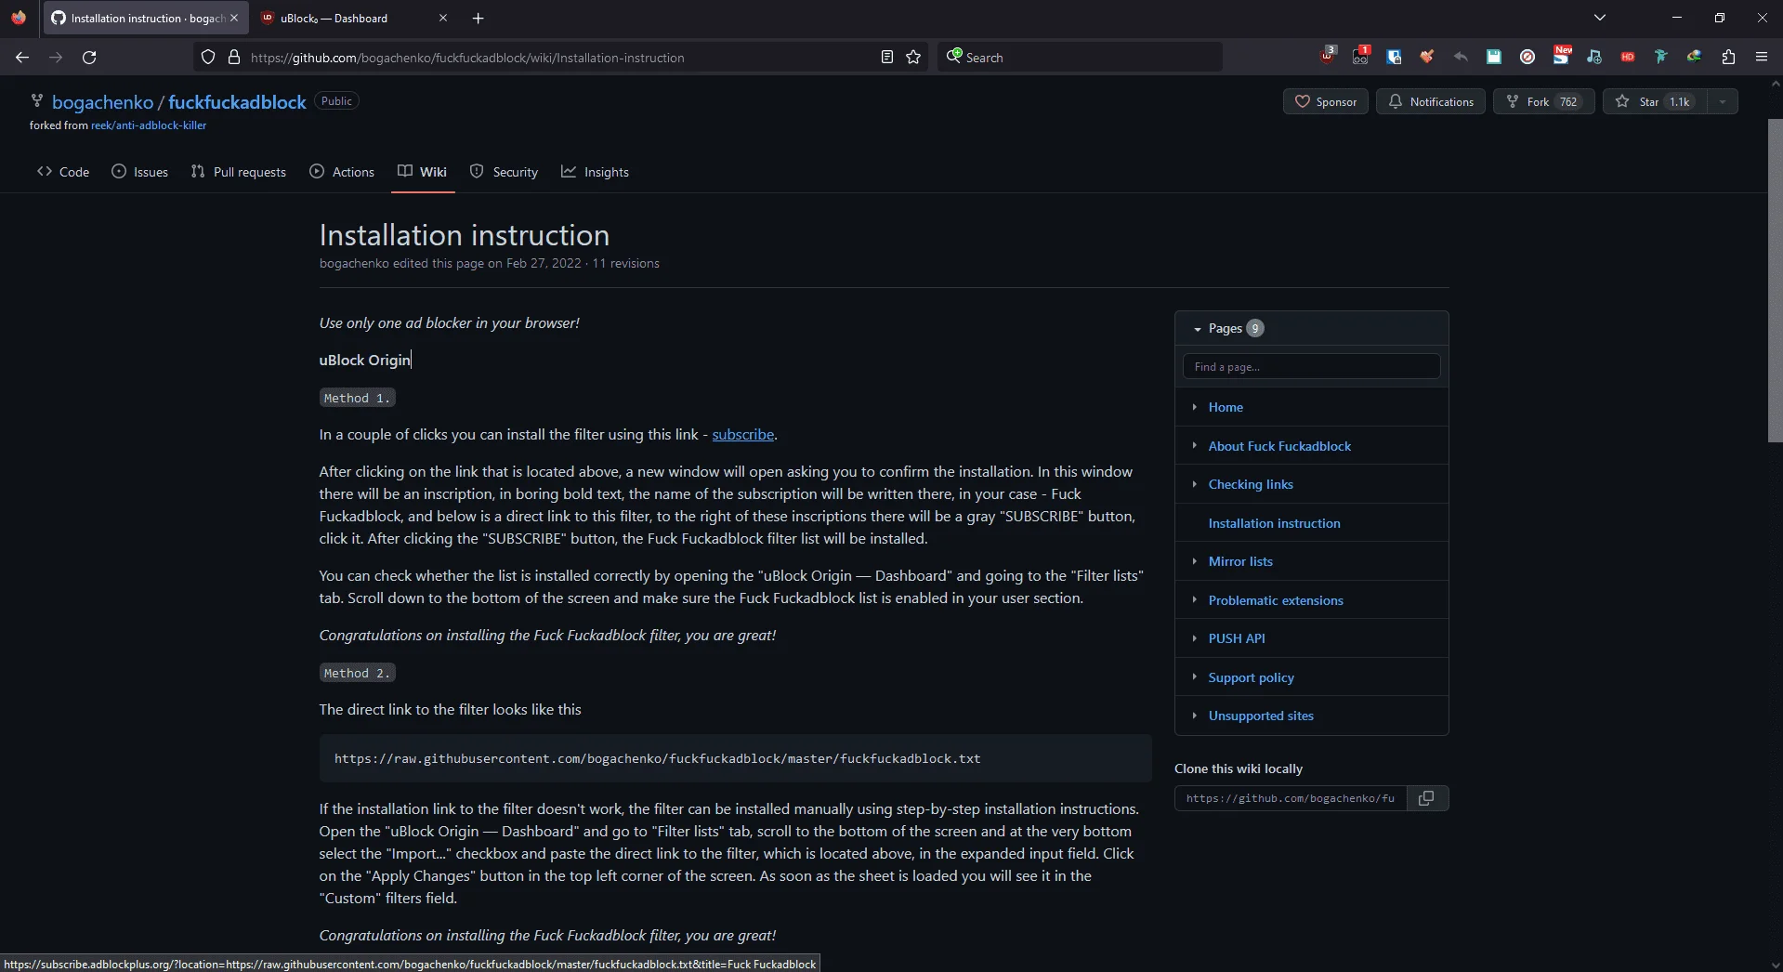Close the Installation instruction tab
The width and height of the screenshot is (1783, 972).
pyautogui.click(x=234, y=18)
